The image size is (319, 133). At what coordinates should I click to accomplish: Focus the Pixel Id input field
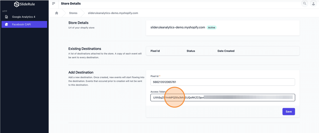223,82
